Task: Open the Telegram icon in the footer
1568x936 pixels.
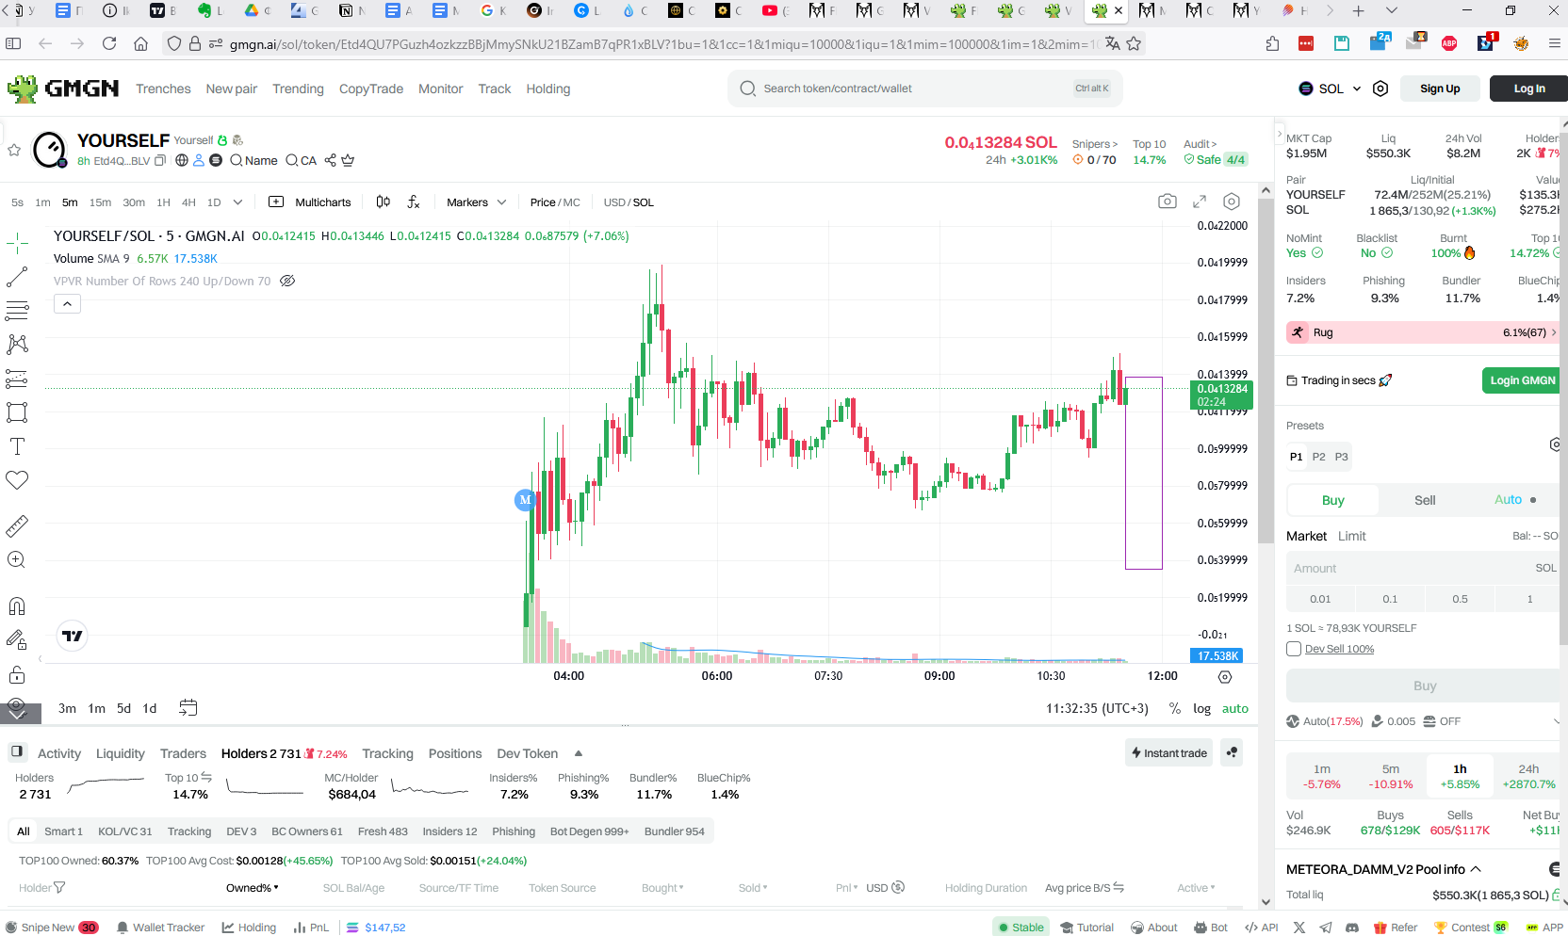Action: coord(1326,928)
